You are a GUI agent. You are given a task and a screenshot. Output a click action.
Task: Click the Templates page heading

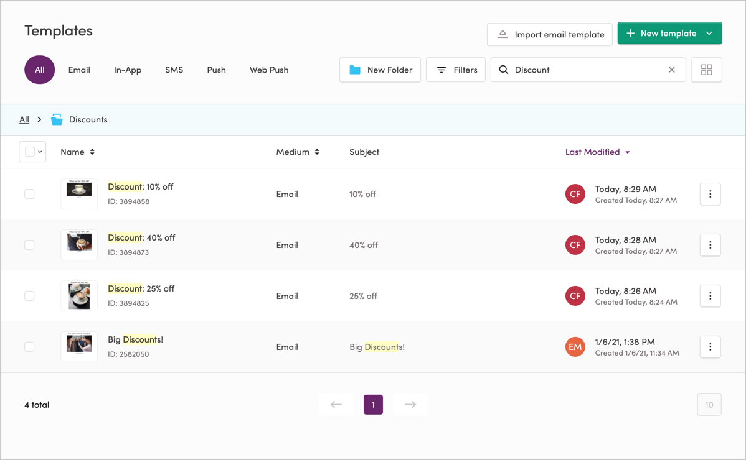[59, 31]
